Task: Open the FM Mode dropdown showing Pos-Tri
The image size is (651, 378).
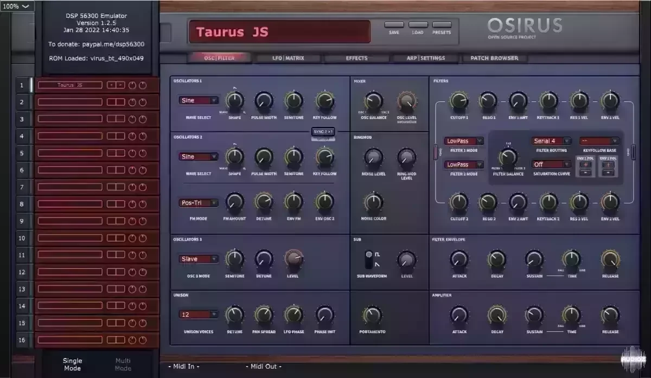Action: 199,203
